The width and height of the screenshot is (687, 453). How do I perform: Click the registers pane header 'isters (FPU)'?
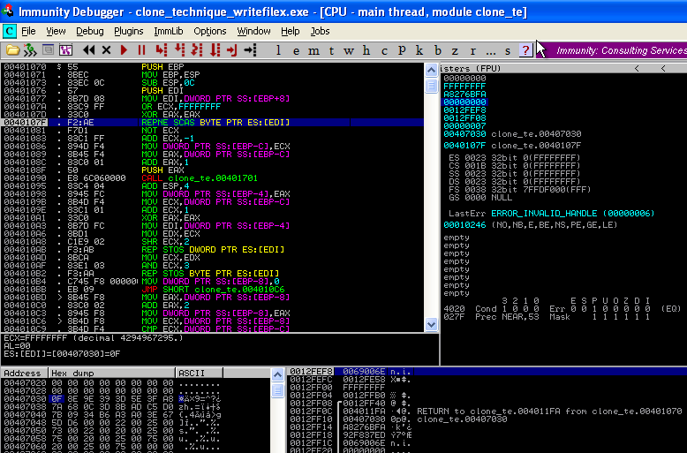coord(471,68)
